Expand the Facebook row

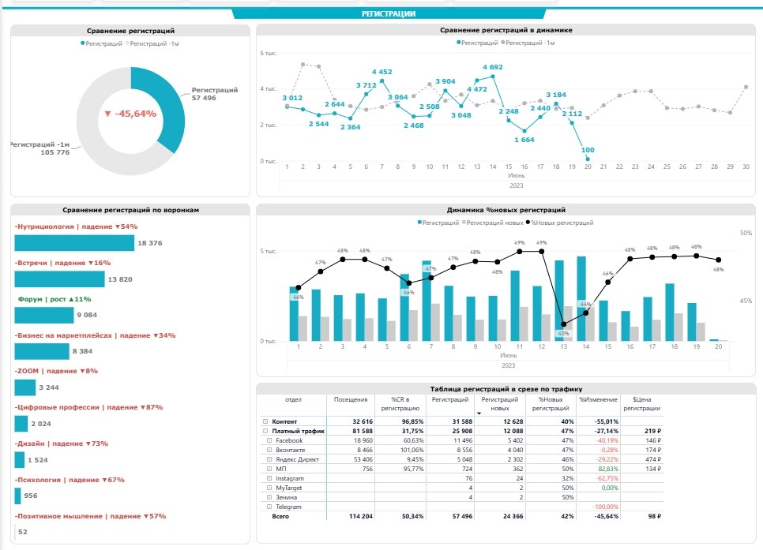(269, 440)
